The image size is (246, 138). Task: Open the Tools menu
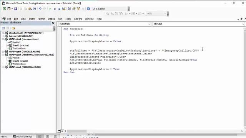pyautogui.click(x=68, y=19)
